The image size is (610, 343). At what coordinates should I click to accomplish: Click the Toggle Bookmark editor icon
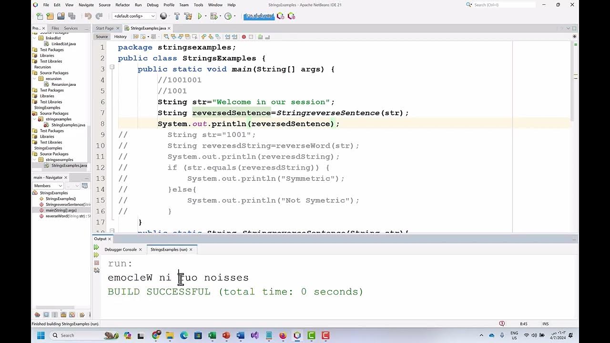click(218, 37)
